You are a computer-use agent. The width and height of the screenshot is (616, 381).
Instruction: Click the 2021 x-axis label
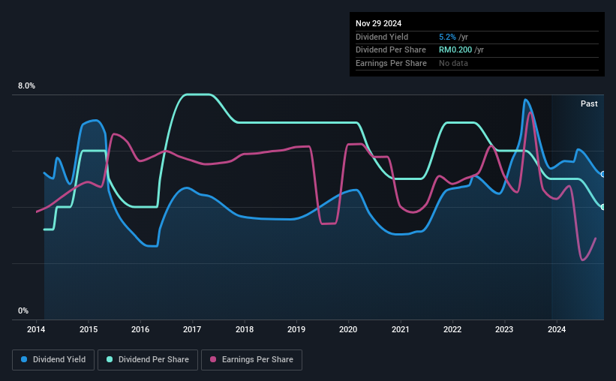click(x=401, y=329)
